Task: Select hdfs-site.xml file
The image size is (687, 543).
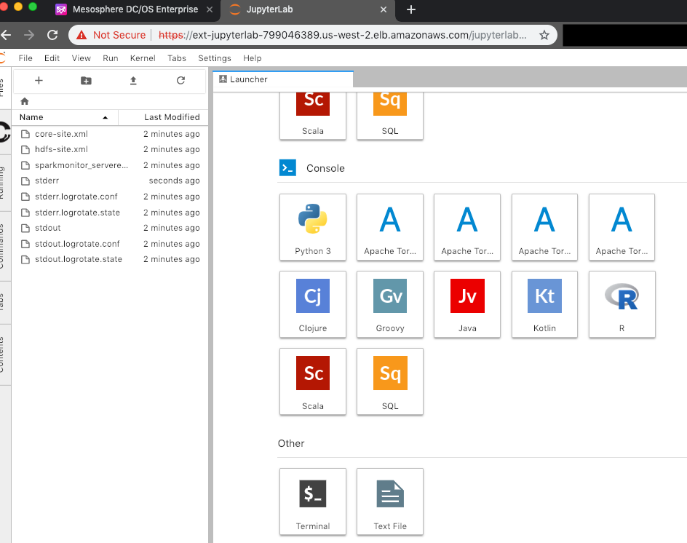Action: 110,149
